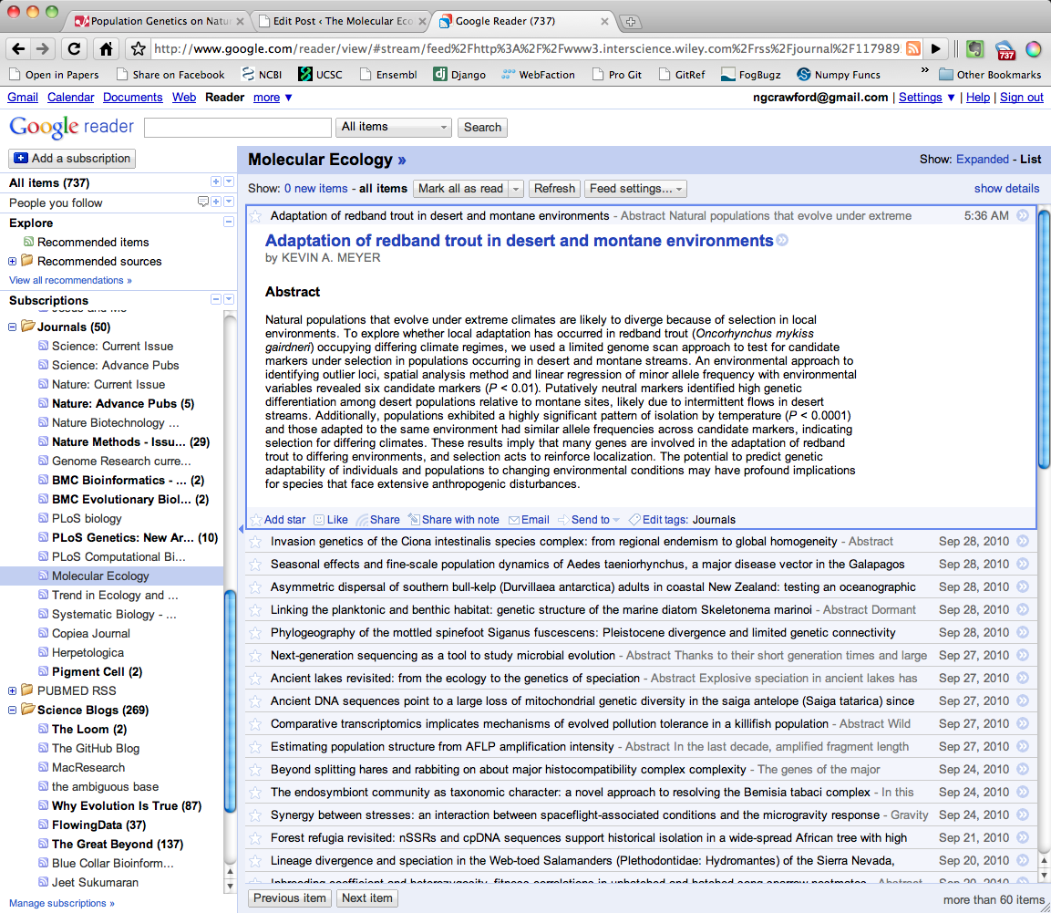This screenshot has width=1051, height=913.
Task: Open original article arrow beside the blue title
Action: 782,240
